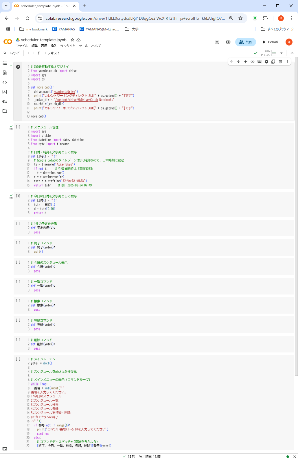The width and height of the screenshot is (298, 460).
Task: Open the YAMANAS bookmark
Action: click(x=64, y=29)
